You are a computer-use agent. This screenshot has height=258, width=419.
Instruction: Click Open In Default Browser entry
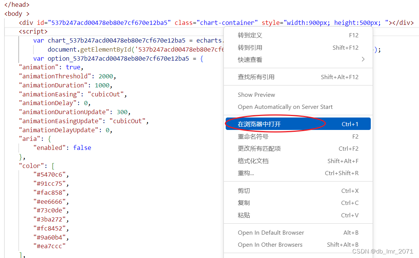(271, 232)
